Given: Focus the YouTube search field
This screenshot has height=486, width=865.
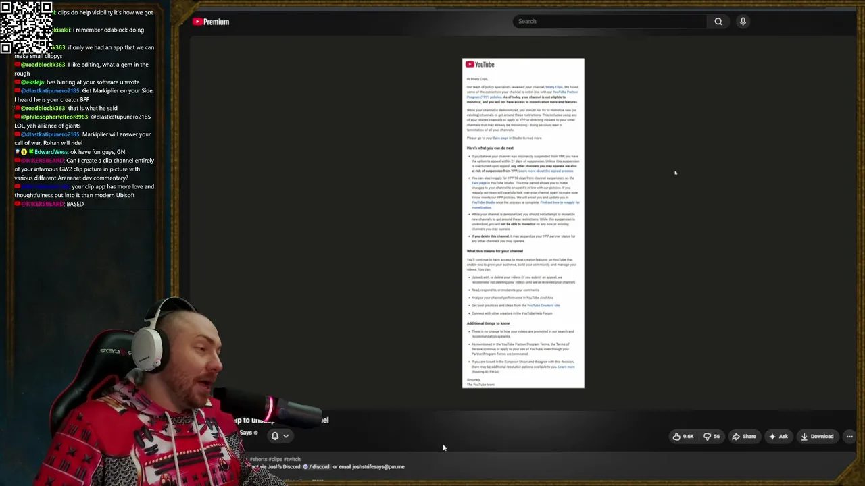Looking at the screenshot, I should 610,22.
